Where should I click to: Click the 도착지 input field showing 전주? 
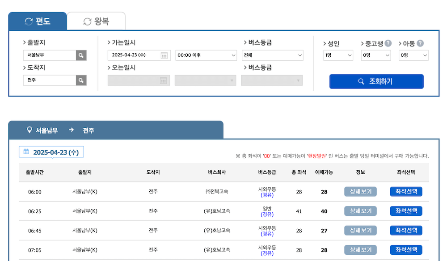point(50,80)
